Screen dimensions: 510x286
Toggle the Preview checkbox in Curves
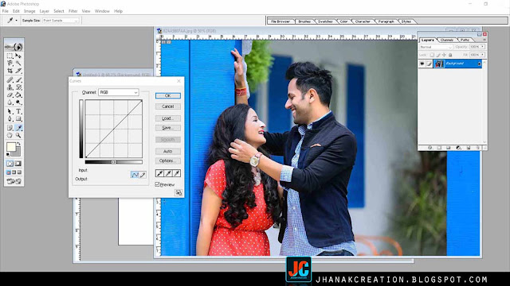pyautogui.click(x=158, y=184)
